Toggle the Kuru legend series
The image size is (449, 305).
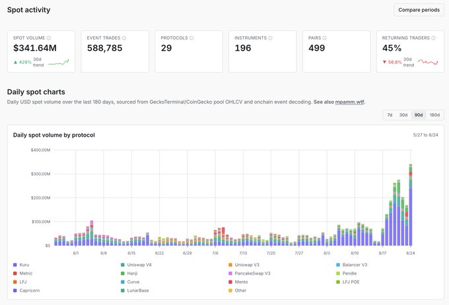[21, 265]
